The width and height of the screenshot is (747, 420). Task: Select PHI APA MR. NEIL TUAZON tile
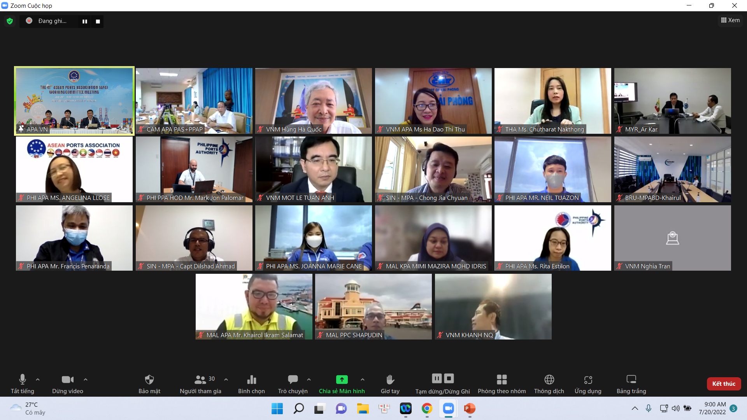[553, 169]
